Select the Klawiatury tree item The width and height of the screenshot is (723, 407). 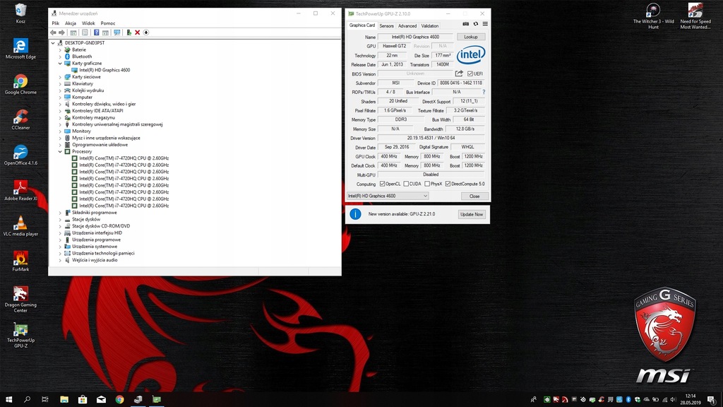(x=83, y=83)
